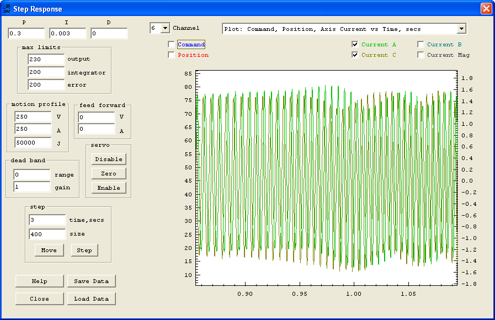
Task: Close the Step Response window
Action: coord(486,9)
